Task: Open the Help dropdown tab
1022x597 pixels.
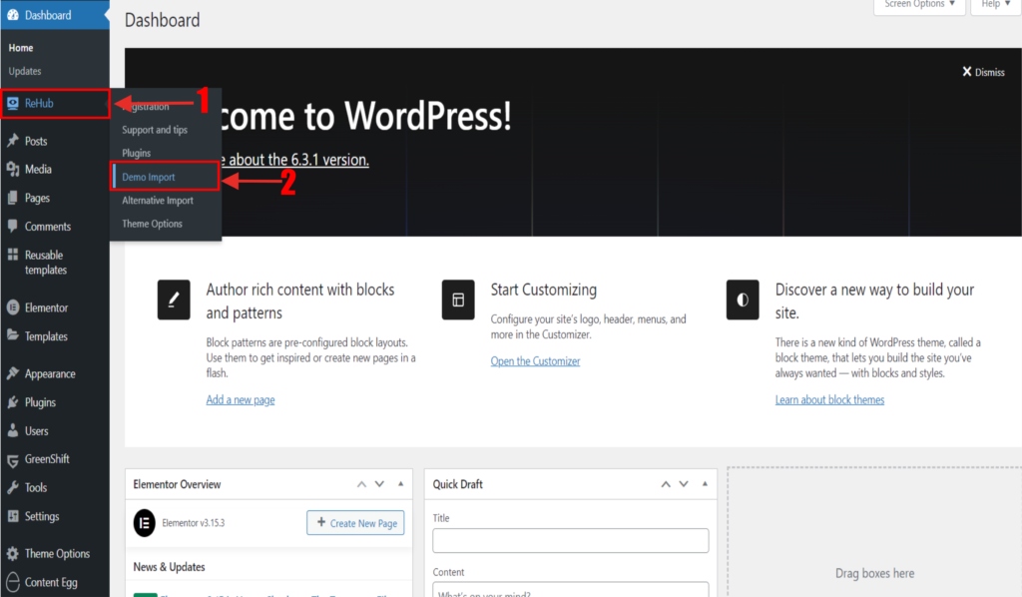Action: [995, 5]
